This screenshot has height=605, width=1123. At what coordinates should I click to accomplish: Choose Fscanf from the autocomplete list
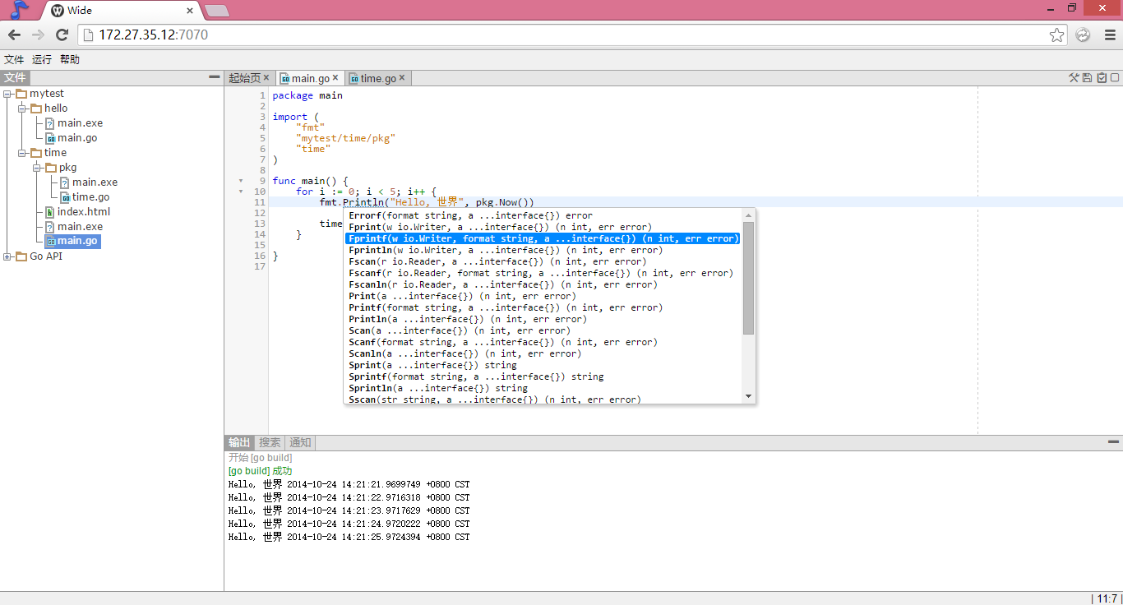[x=543, y=273]
